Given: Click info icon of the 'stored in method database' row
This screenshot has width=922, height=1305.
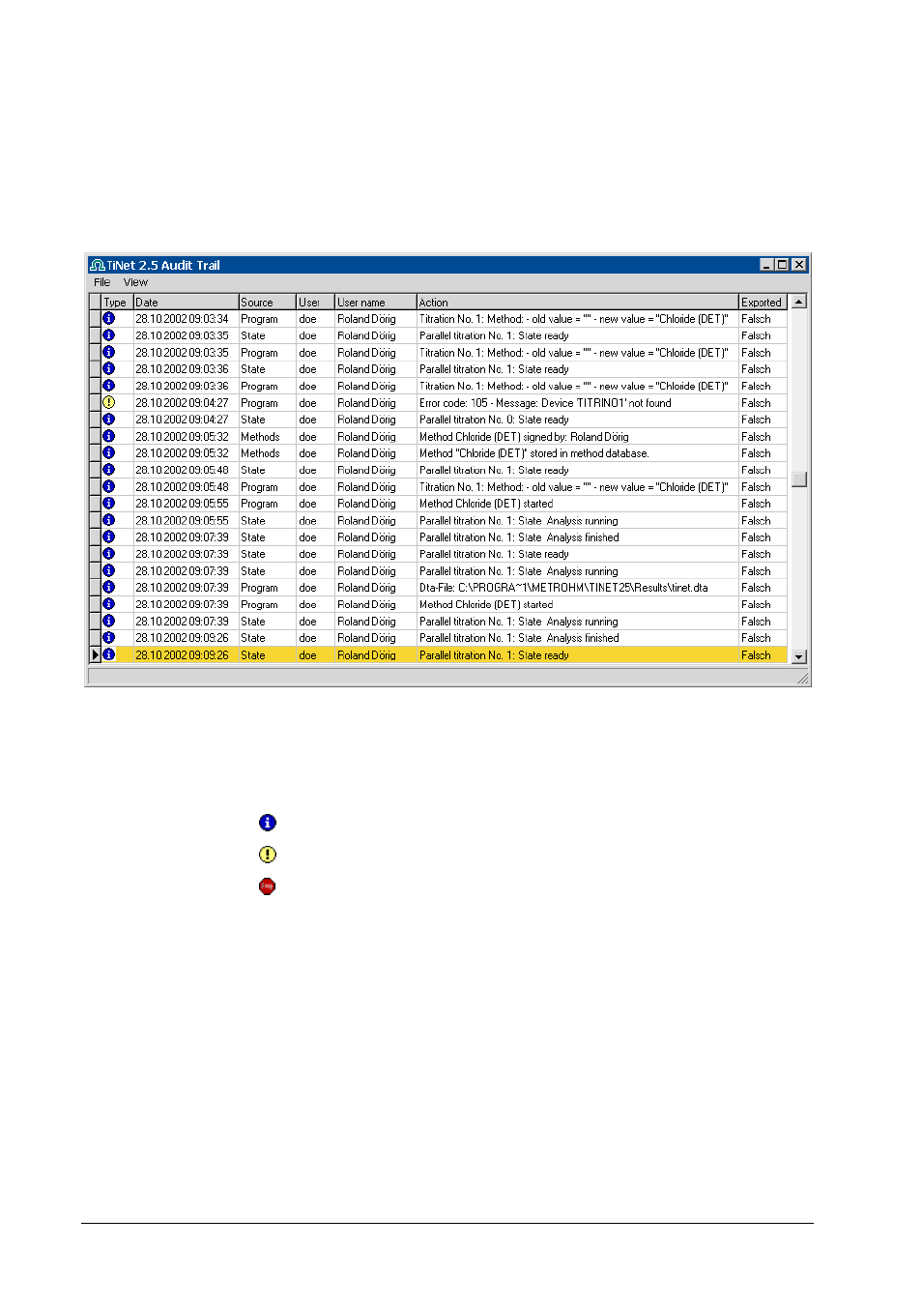Looking at the screenshot, I should (109, 452).
